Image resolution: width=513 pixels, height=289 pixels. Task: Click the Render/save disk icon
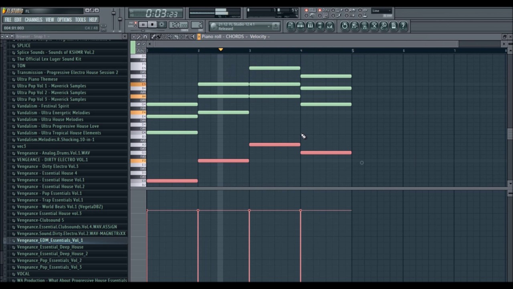364,26
